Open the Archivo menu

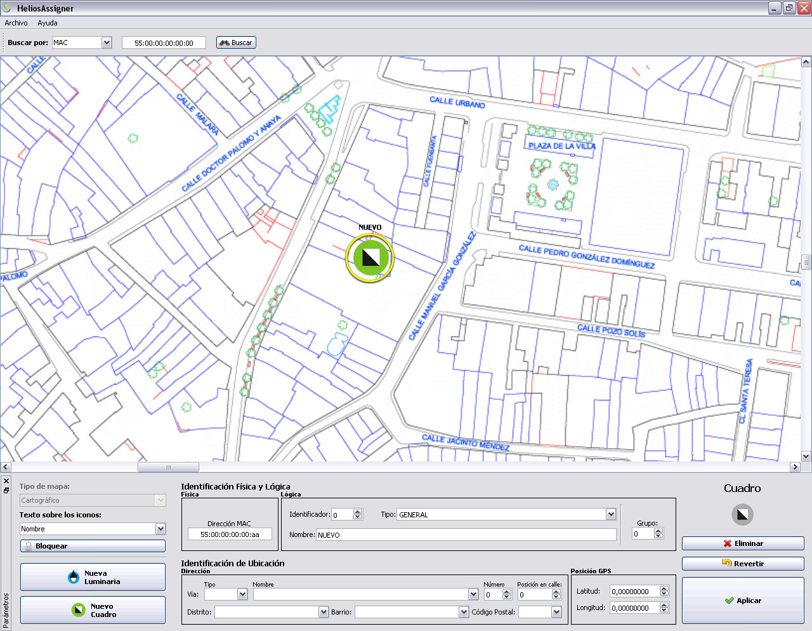pyautogui.click(x=16, y=23)
